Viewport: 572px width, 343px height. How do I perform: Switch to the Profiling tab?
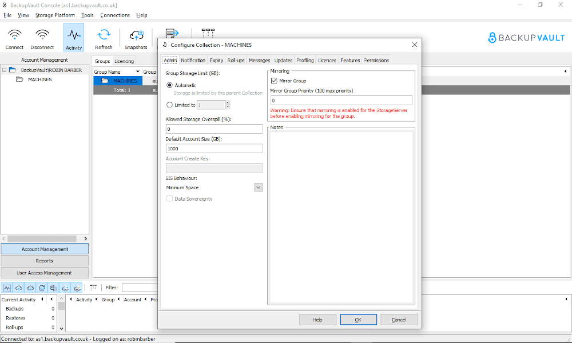pyautogui.click(x=305, y=60)
